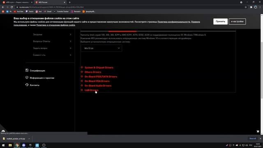
Task: Open the Загрузки sidebar item
Action: (52, 35)
